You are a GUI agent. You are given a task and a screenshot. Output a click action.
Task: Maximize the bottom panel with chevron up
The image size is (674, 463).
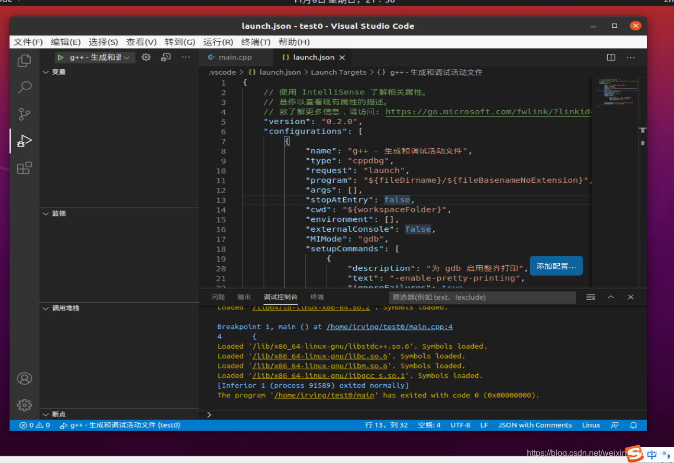coord(611,297)
